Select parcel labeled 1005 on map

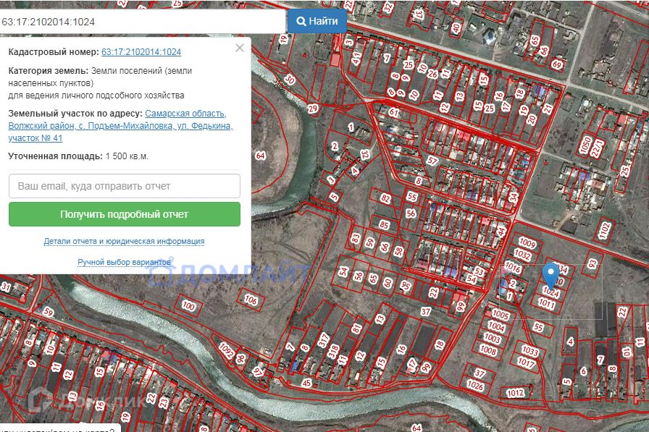[500, 315]
